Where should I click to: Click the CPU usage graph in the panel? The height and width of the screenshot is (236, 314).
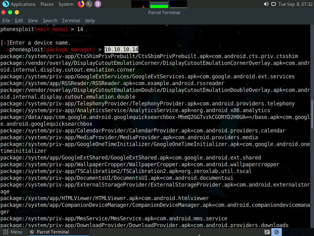point(140,4)
